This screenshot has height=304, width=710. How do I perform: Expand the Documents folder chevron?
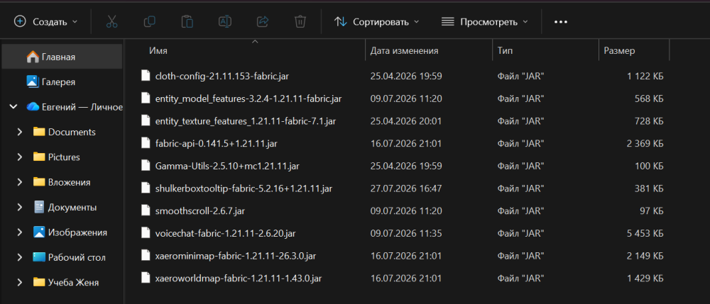(19, 133)
